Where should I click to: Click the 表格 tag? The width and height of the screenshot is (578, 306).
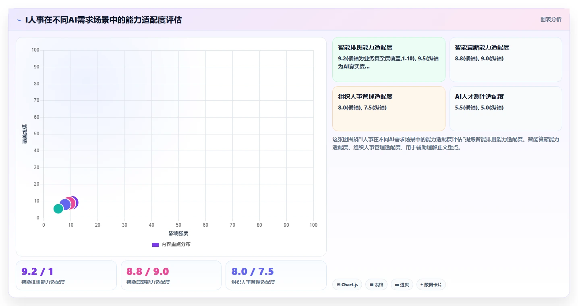coord(376,285)
